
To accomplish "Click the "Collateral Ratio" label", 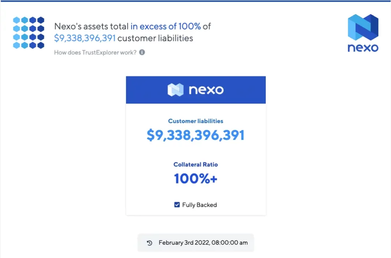I will (x=195, y=165).
